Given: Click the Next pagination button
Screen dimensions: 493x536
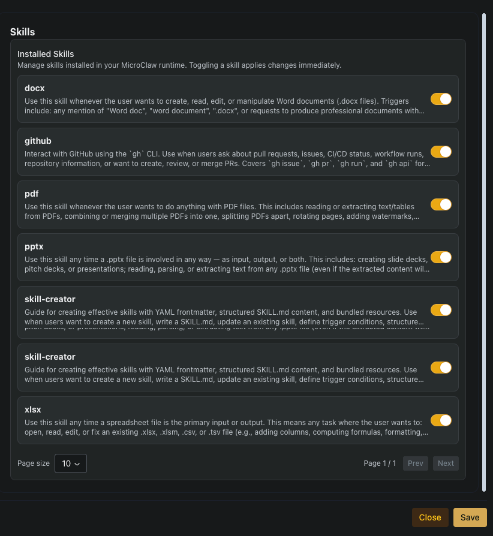Looking at the screenshot, I should 446,463.
